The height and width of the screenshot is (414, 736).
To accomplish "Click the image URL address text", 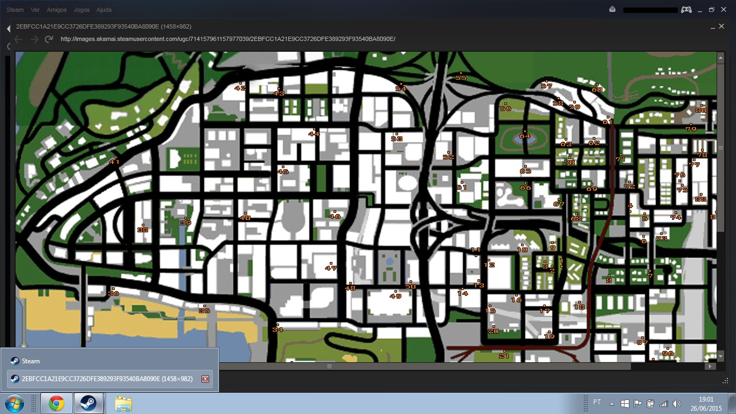I will [228, 39].
